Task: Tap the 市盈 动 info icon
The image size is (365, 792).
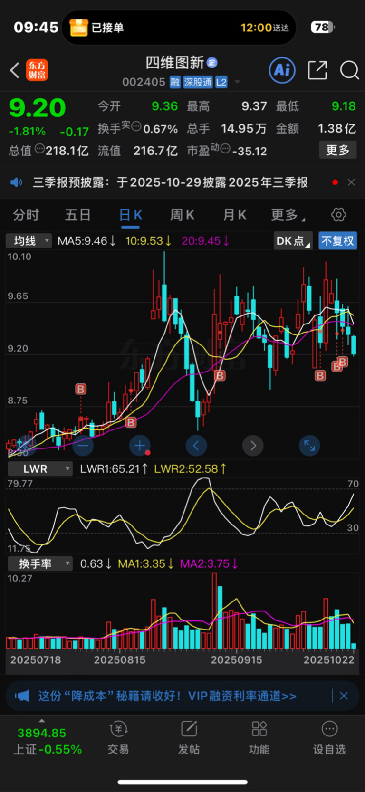Action: click(225, 148)
